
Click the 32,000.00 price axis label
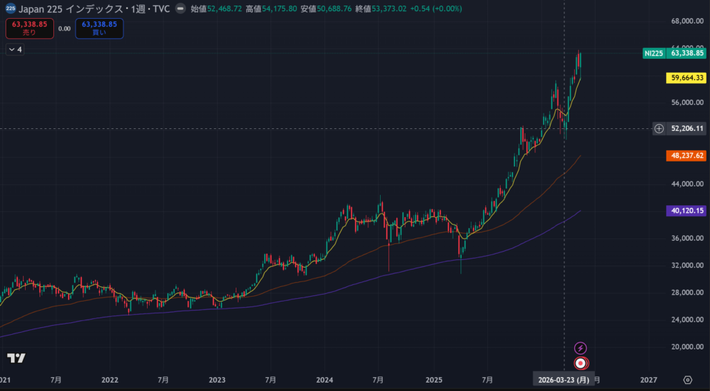coord(687,266)
